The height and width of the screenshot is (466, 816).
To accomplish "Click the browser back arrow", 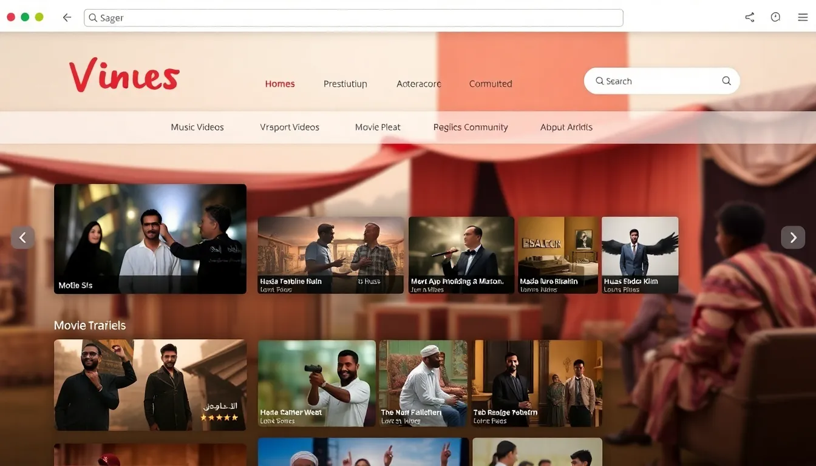I will [67, 18].
